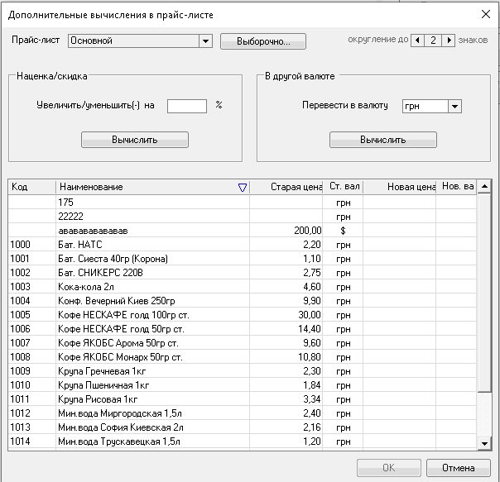Image resolution: width=500 pixels, height=482 pixels.
Task: Click the $ currency cell
Action: pyautogui.click(x=343, y=231)
